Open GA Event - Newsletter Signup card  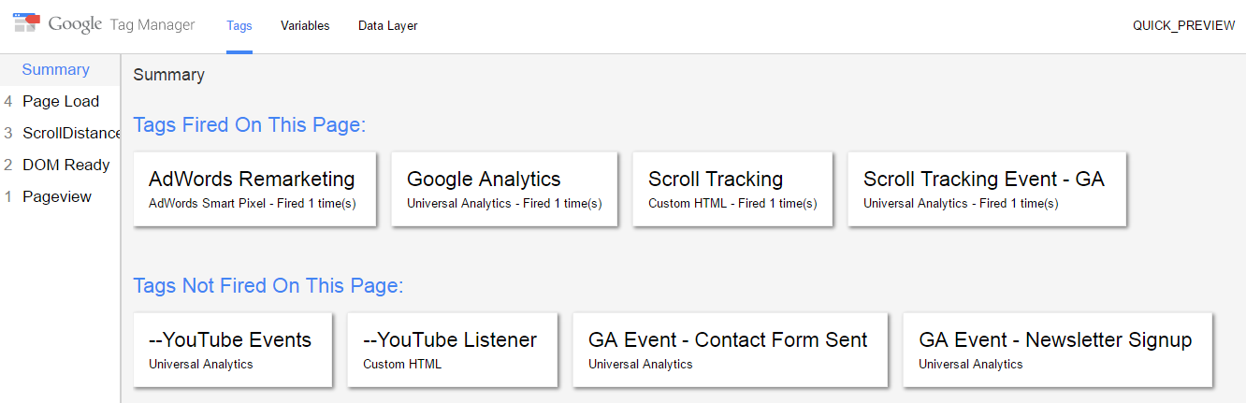click(1057, 350)
